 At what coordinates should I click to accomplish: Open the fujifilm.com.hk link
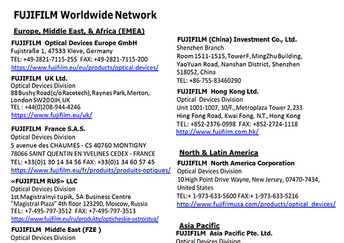[217, 131]
